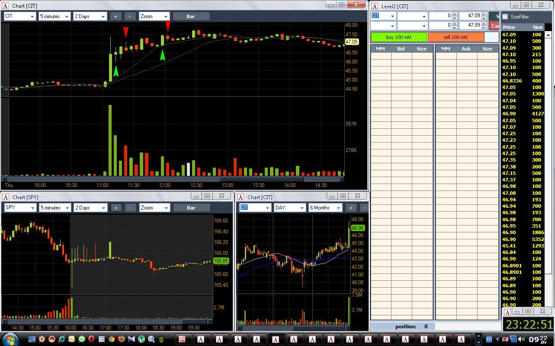This screenshot has height=346, width=555.
Task: Click the 165.85 price tag on the SPY chart
Action: [221, 261]
